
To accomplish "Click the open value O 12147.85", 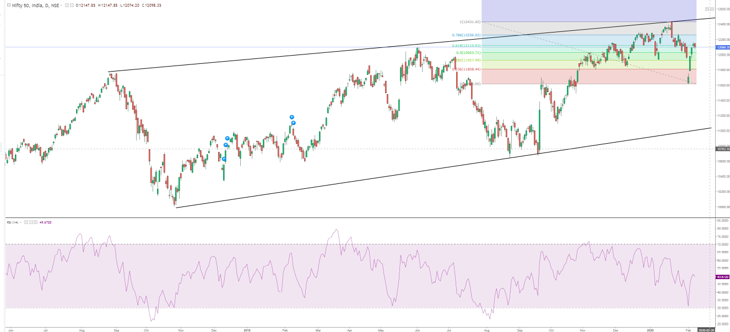I will pos(86,5).
